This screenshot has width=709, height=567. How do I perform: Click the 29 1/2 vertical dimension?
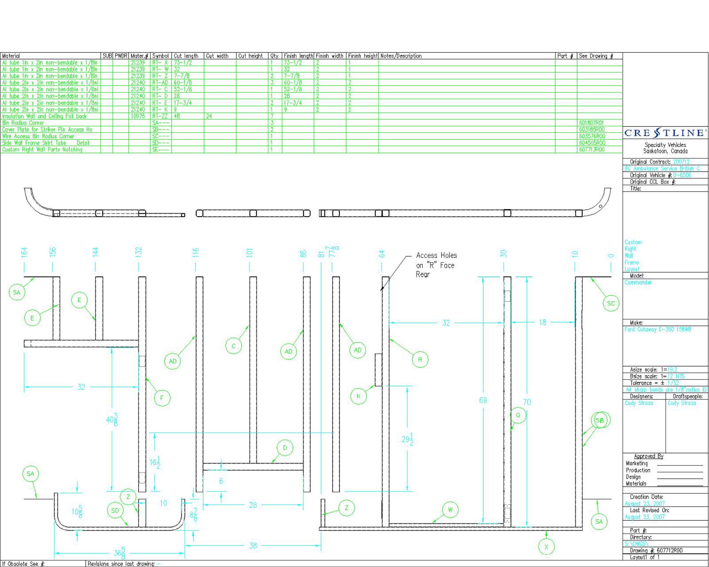[407, 439]
